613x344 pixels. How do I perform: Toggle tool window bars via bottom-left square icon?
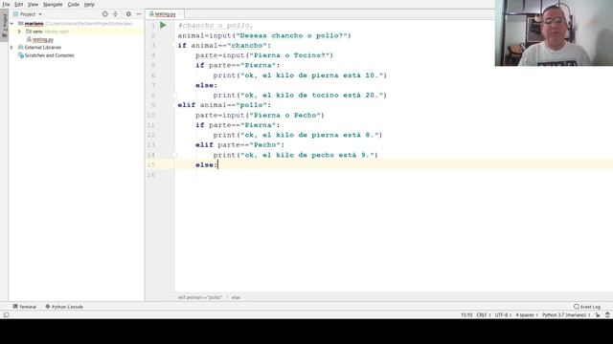(7, 314)
